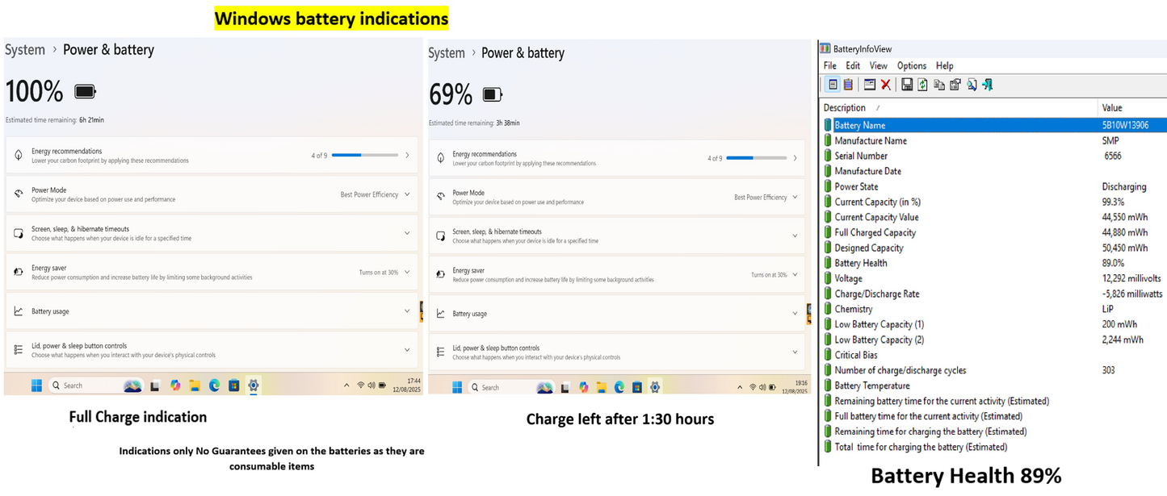Click the Description column header to sort
The height and width of the screenshot is (496, 1167).
click(845, 108)
